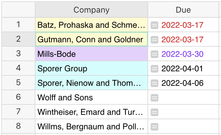Click the Due cell icon for Wolff and Sons
The height and width of the screenshot is (135, 221).
click(x=155, y=97)
